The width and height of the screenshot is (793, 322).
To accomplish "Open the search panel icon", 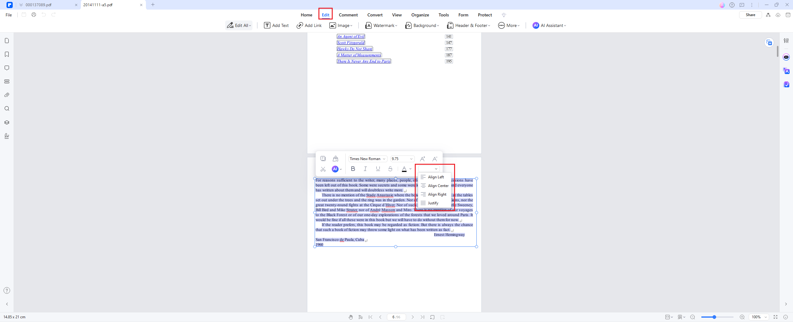I will (7, 109).
